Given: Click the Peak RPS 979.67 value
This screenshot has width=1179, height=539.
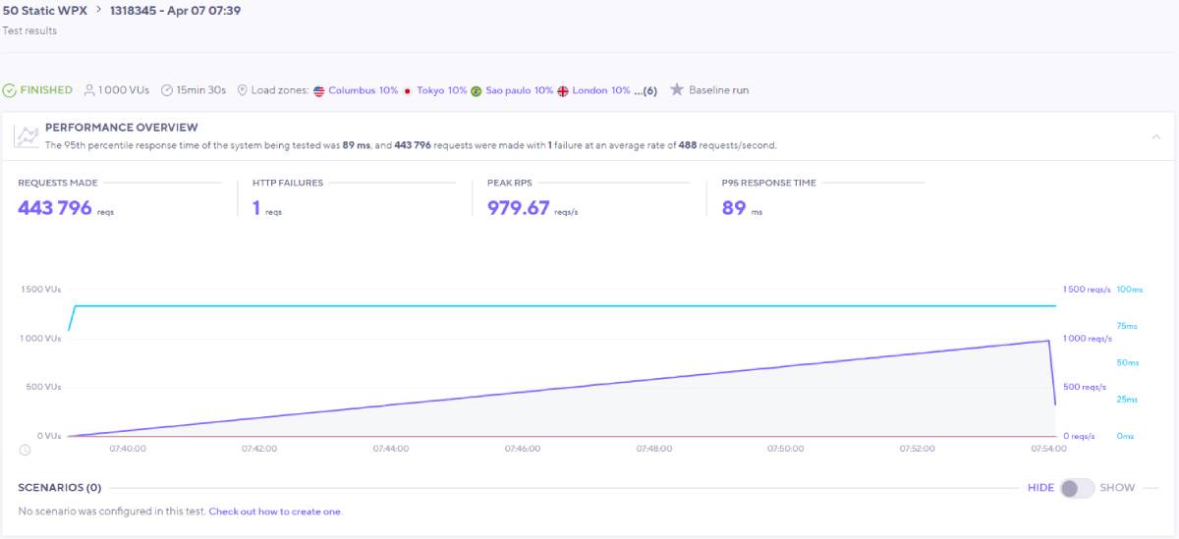Looking at the screenshot, I should pos(519,207).
